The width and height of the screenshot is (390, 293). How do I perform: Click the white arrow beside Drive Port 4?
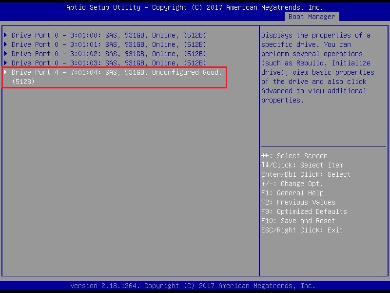[6, 72]
